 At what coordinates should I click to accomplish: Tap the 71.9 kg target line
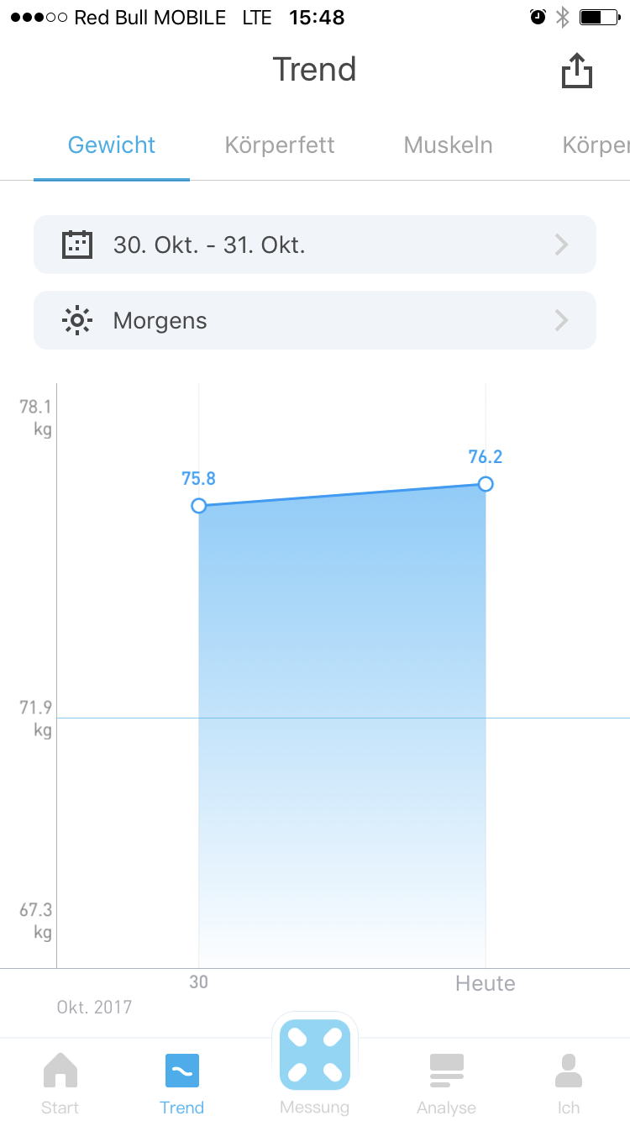pyautogui.click(x=343, y=718)
